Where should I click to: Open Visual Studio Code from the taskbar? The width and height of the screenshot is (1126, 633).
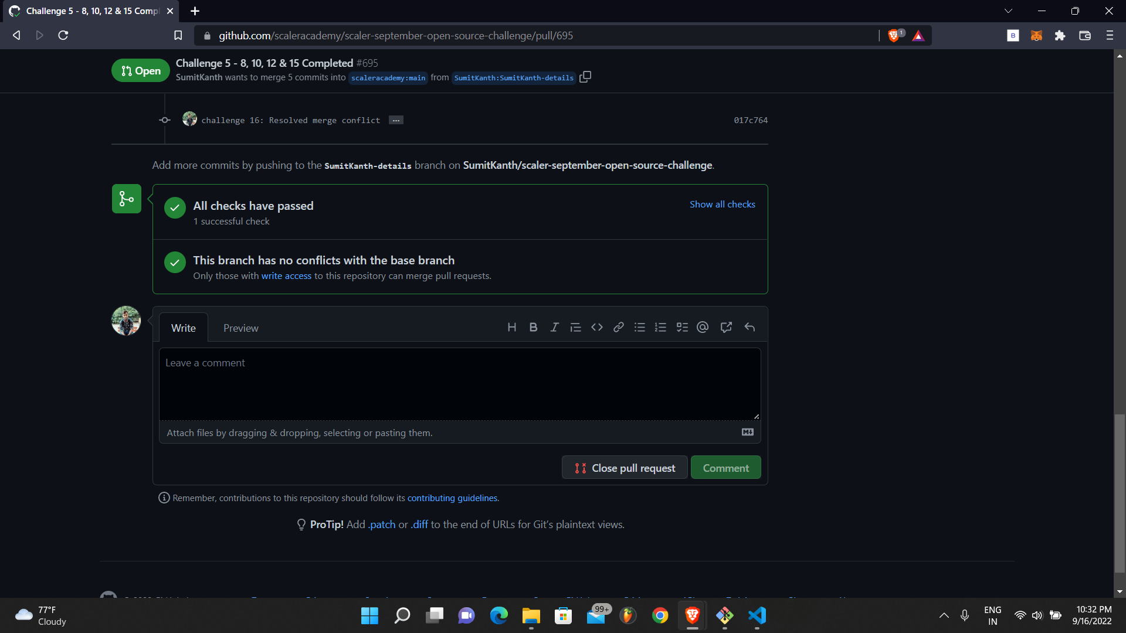point(757,616)
